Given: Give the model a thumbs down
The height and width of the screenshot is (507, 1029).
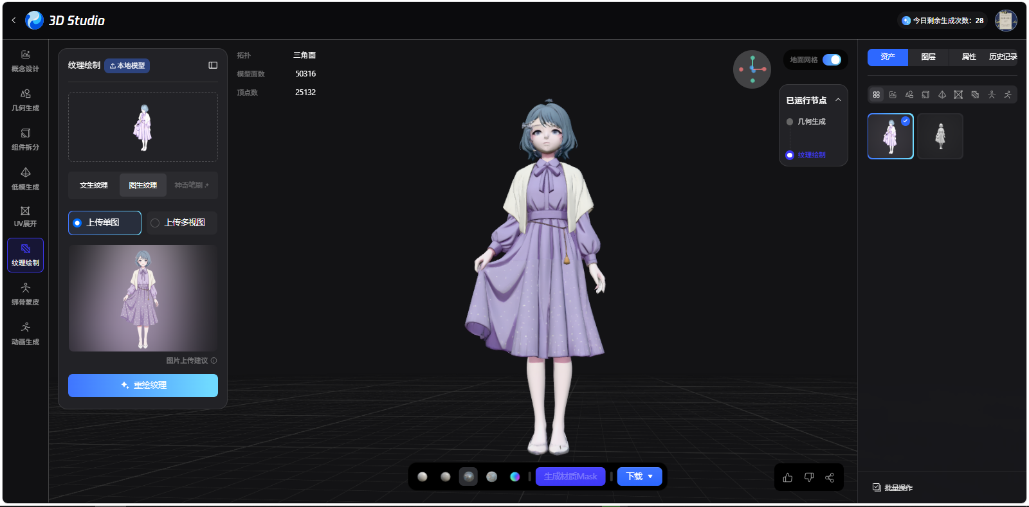Looking at the screenshot, I should 809,477.
